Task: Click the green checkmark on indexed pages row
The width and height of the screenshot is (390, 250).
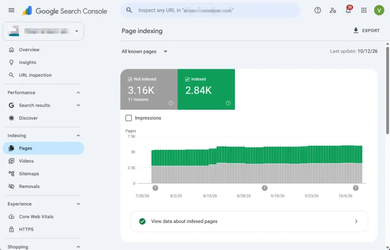Action: click(142, 221)
